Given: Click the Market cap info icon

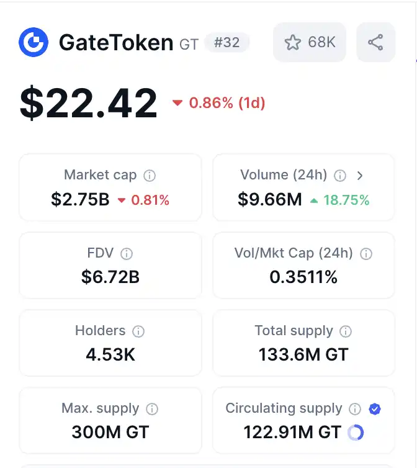Looking at the screenshot, I should pos(150,176).
